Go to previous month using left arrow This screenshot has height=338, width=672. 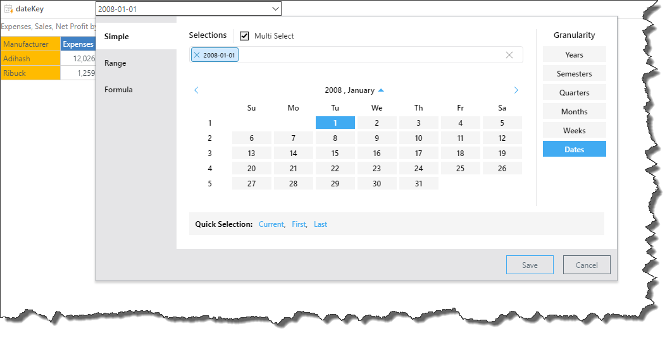pos(196,90)
